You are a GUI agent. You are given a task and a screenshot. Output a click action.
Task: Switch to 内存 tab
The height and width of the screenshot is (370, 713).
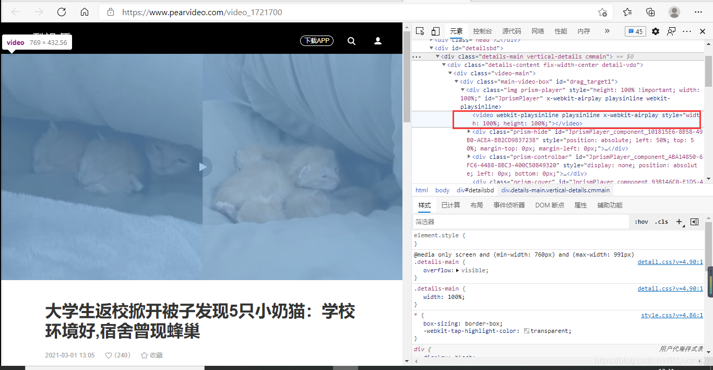584,31
